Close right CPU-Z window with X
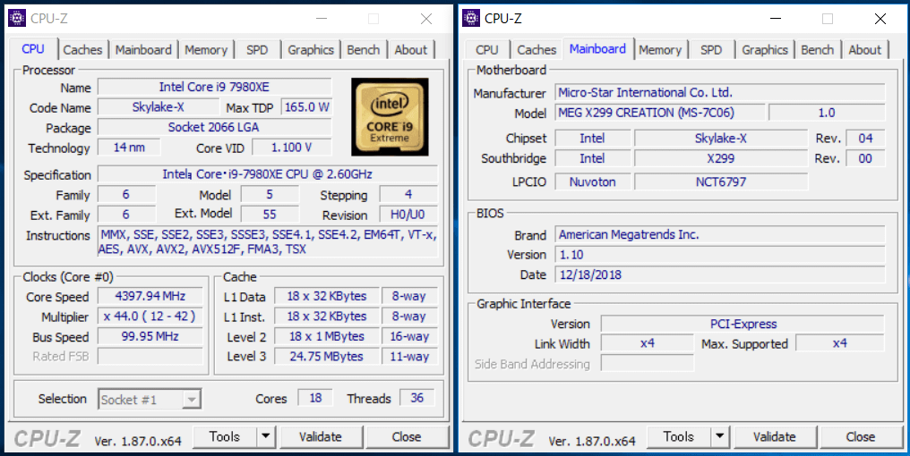 [x=880, y=19]
